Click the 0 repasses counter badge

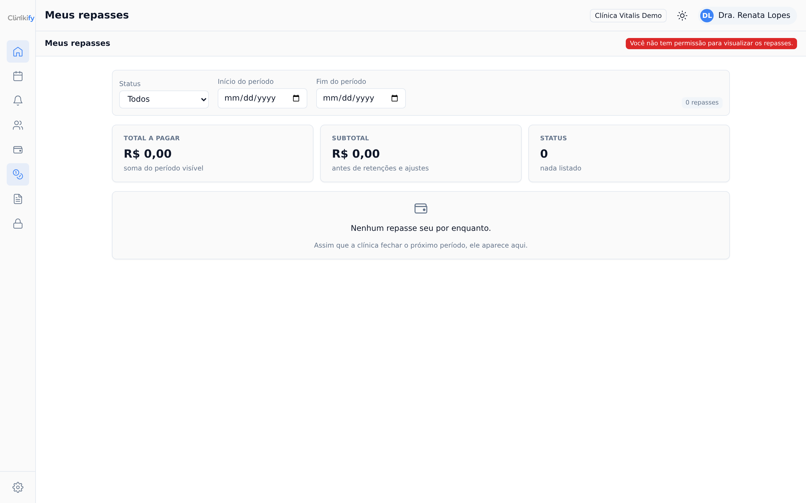(x=702, y=103)
